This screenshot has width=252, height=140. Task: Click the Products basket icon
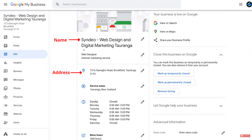point(6,97)
